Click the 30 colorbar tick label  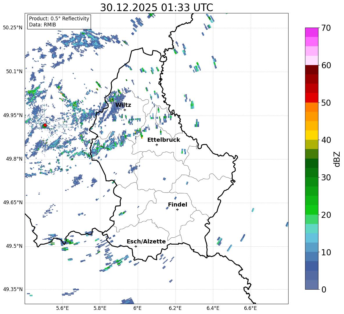(326, 177)
